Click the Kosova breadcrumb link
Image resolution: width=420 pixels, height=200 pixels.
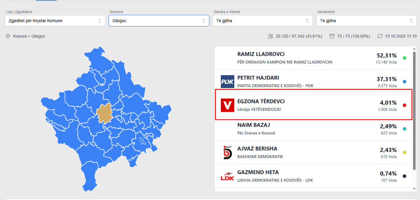tap(20, 36)
